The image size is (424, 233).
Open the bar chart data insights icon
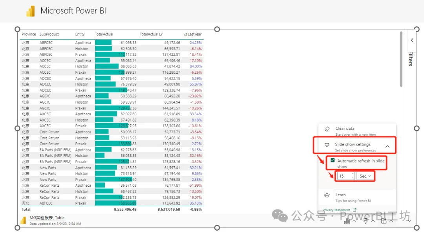click(x=347, y=221)
